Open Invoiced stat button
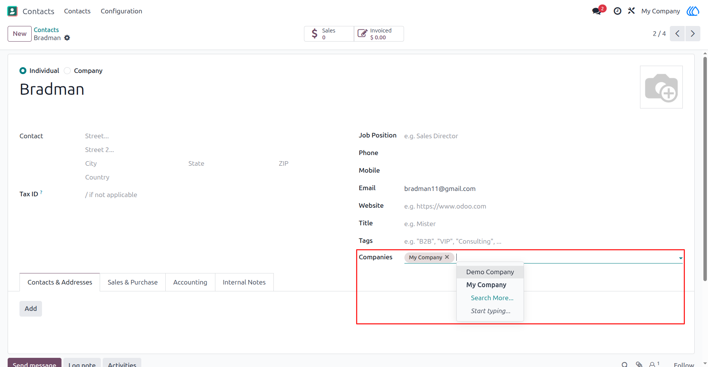Screen dimensions: 708x367 (x=379, y=34)
